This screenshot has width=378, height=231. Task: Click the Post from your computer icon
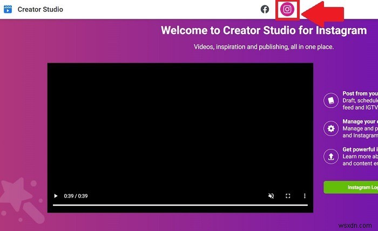click(330, 100)
